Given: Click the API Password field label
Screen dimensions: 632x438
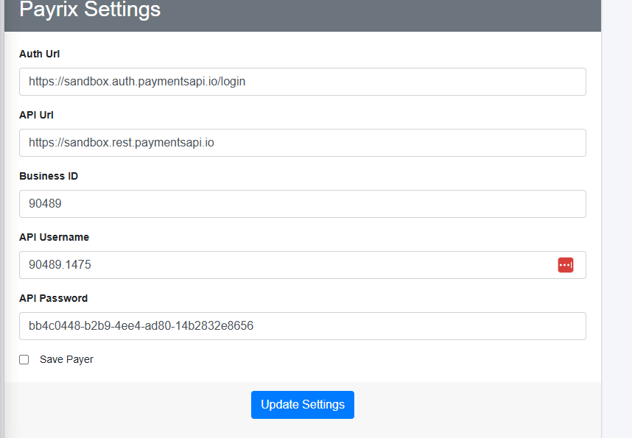Looking at the screenshot, I should tap(53, 298).
